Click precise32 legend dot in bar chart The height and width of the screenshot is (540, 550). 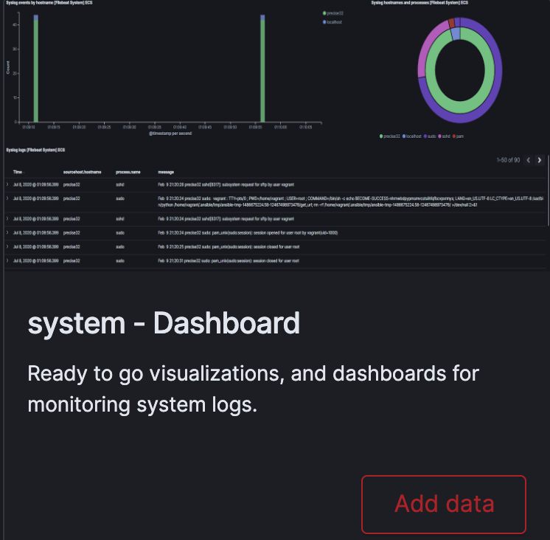point(324,13)
